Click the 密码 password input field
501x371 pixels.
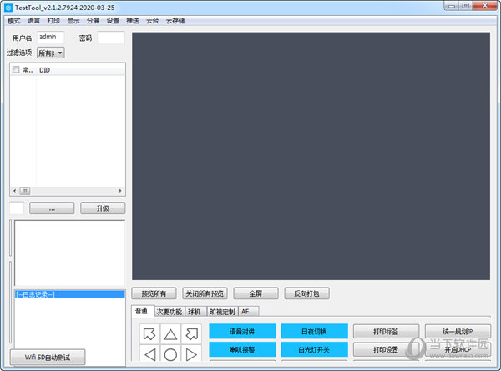click(111, 38)
